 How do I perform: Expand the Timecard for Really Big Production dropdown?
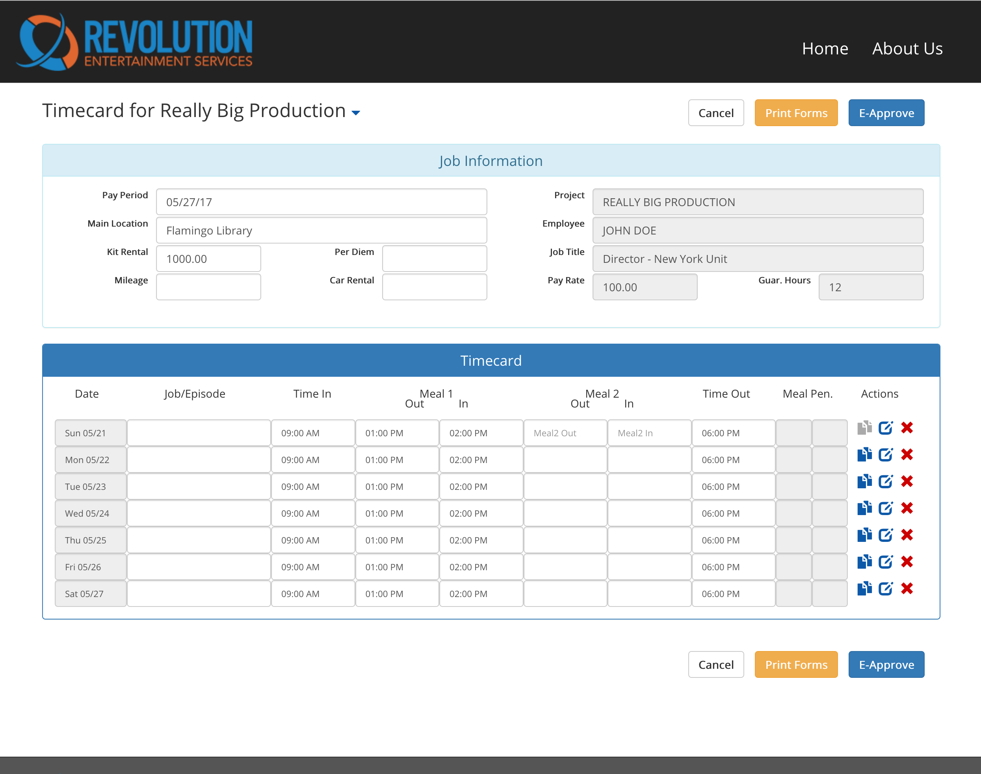pos(356,112)
